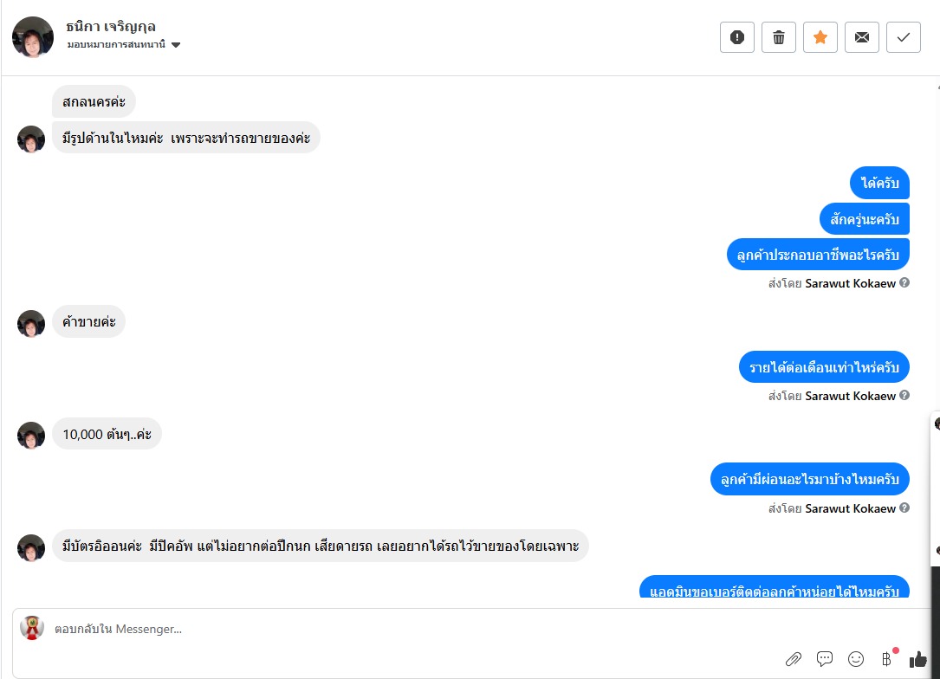
Task: Open the baht payment request icon
Action: pos(886,659)
